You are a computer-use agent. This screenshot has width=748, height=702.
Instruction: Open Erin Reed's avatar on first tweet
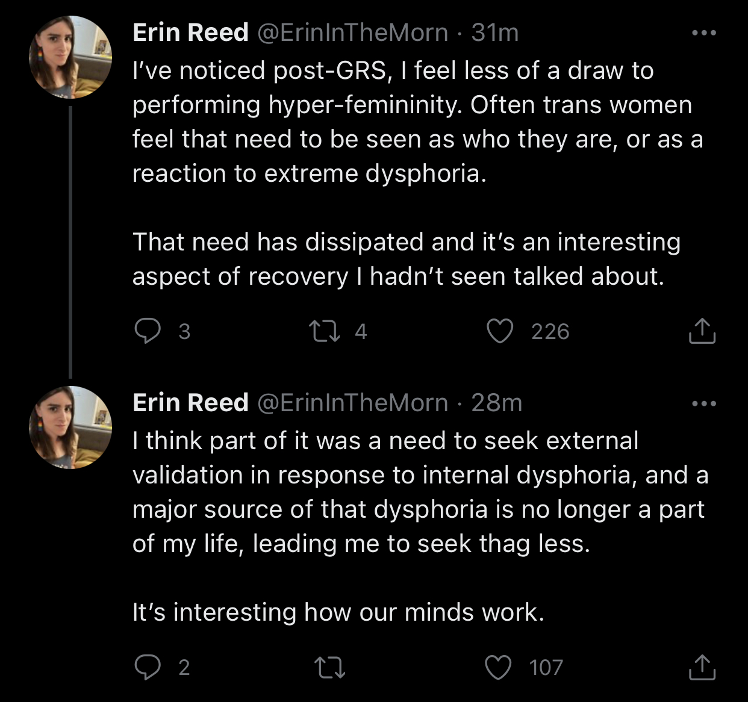(x=70, y=57)
